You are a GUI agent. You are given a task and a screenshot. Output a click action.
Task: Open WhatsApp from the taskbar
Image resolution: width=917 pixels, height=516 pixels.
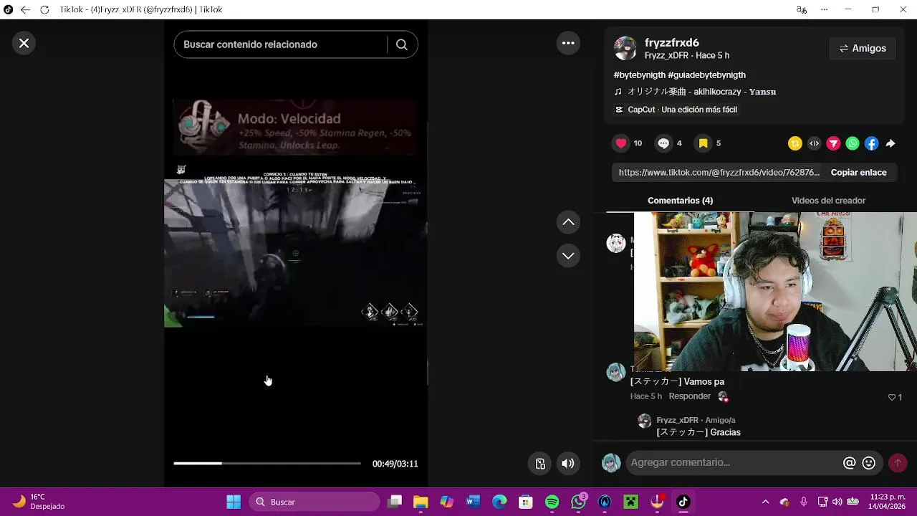[578, 502]
